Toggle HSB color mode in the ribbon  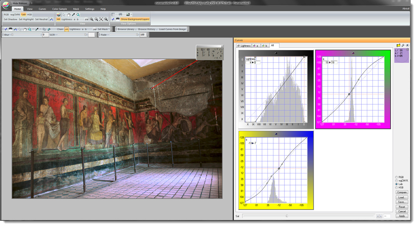point(29,15)
